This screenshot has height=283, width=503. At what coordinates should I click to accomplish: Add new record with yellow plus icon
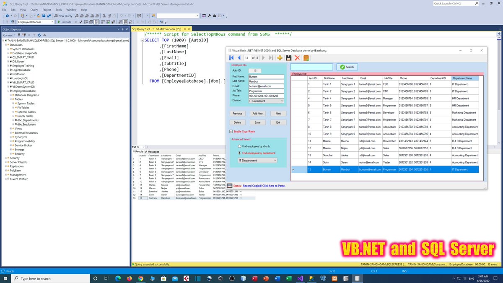coord(280,58)
